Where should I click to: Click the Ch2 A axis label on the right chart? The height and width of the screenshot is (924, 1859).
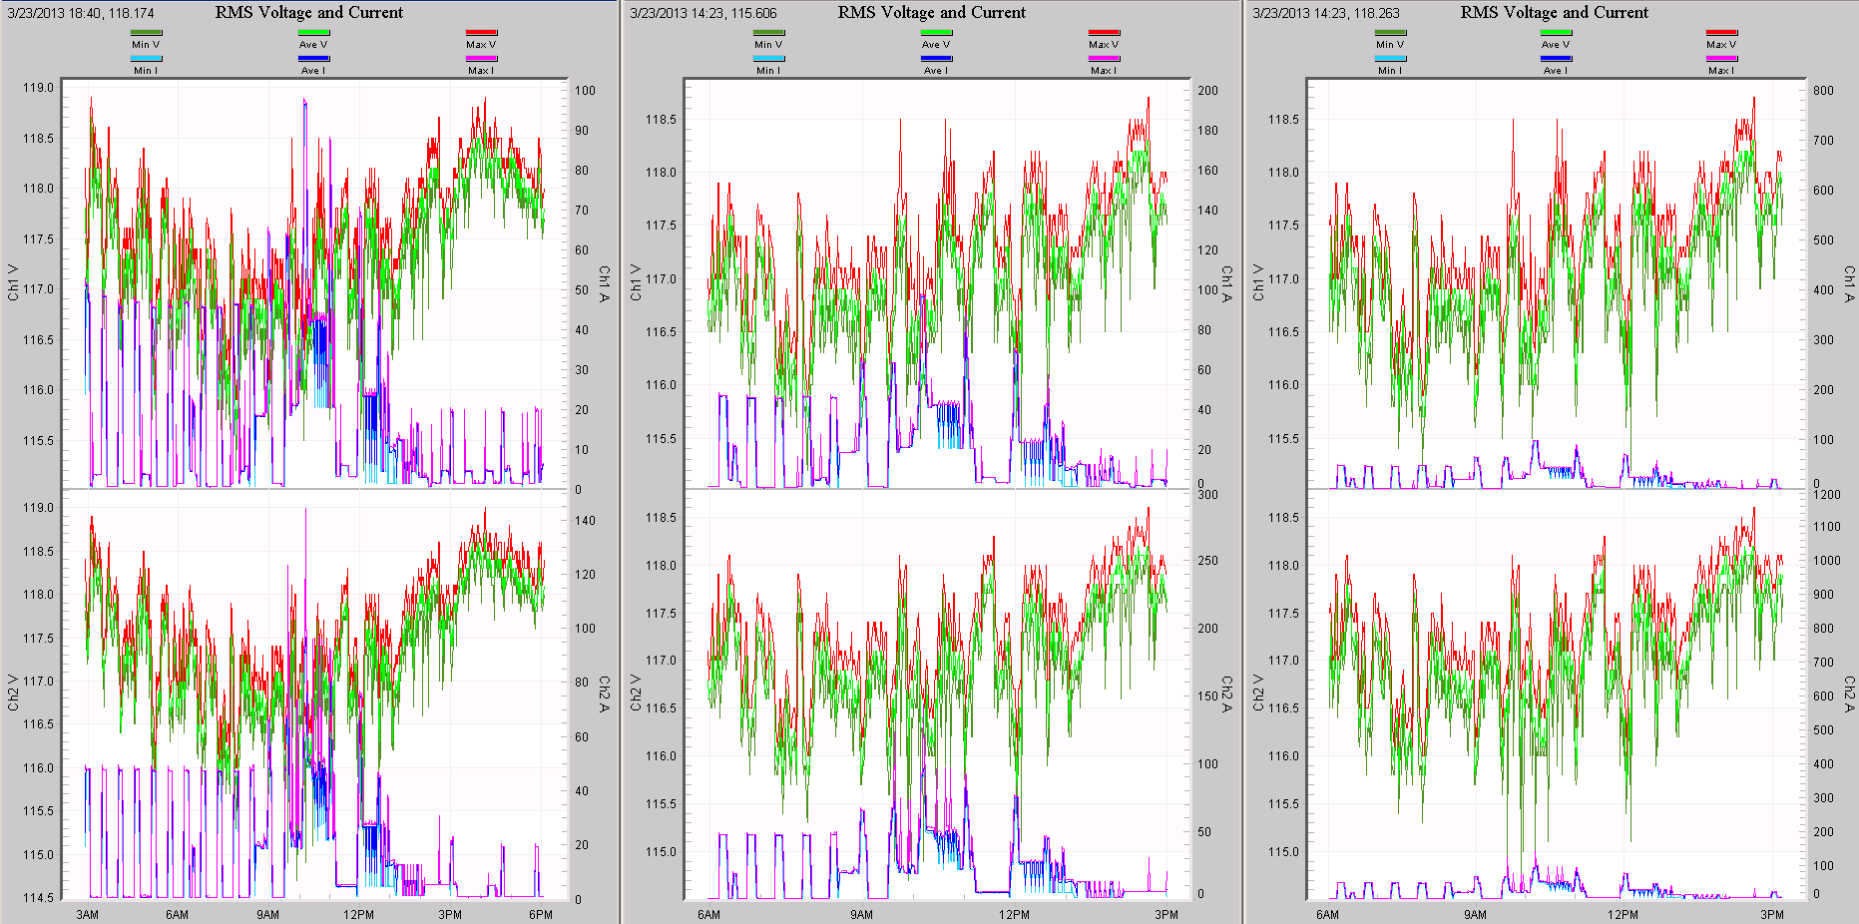pos(1847,695)
